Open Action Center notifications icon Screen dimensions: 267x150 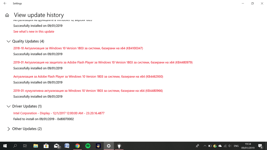[x=260, y=146]
